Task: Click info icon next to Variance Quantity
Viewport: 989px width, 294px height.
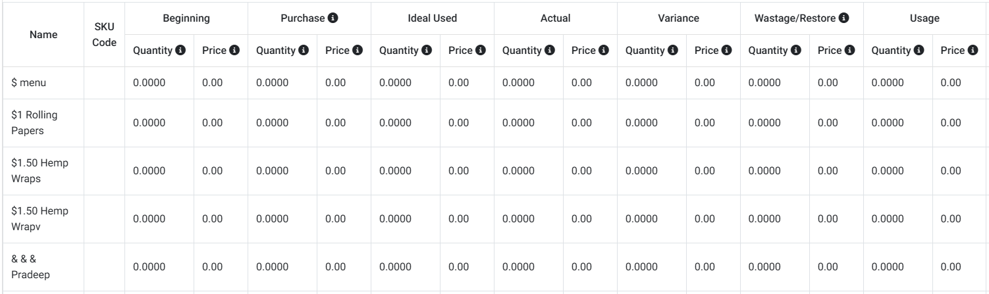Action: click(673, 50)
